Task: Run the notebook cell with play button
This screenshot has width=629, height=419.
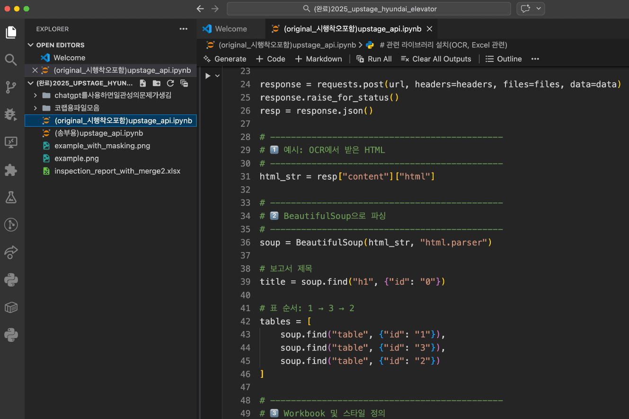Action: [208, 76]
